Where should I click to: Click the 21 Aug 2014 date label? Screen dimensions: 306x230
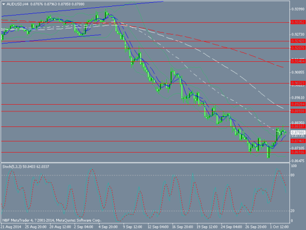(11, 227)
